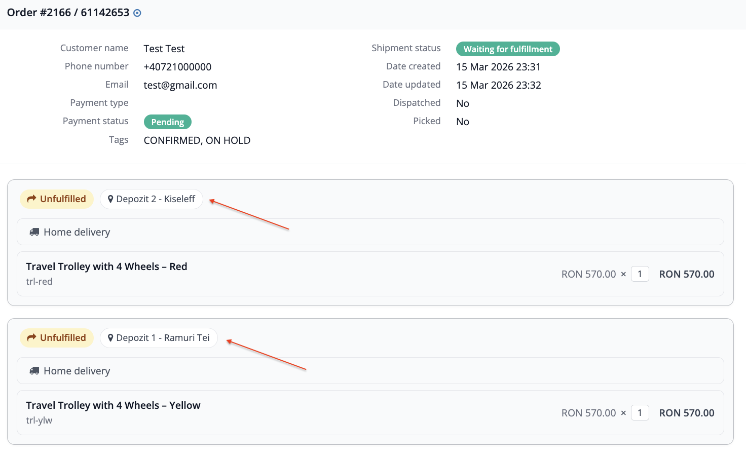Screen dimensions: 746x459
Task: Click the location pin on Depozit 2 - Kiseleff
Action: tap(110, 199)
